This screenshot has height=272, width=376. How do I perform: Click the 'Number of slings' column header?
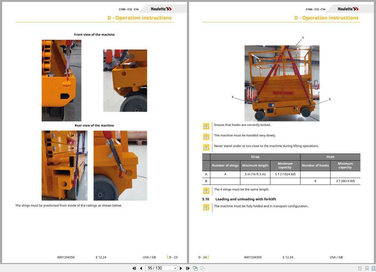225,165
